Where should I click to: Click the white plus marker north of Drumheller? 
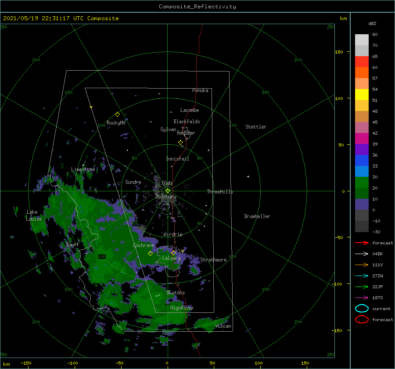coord(248,176)
